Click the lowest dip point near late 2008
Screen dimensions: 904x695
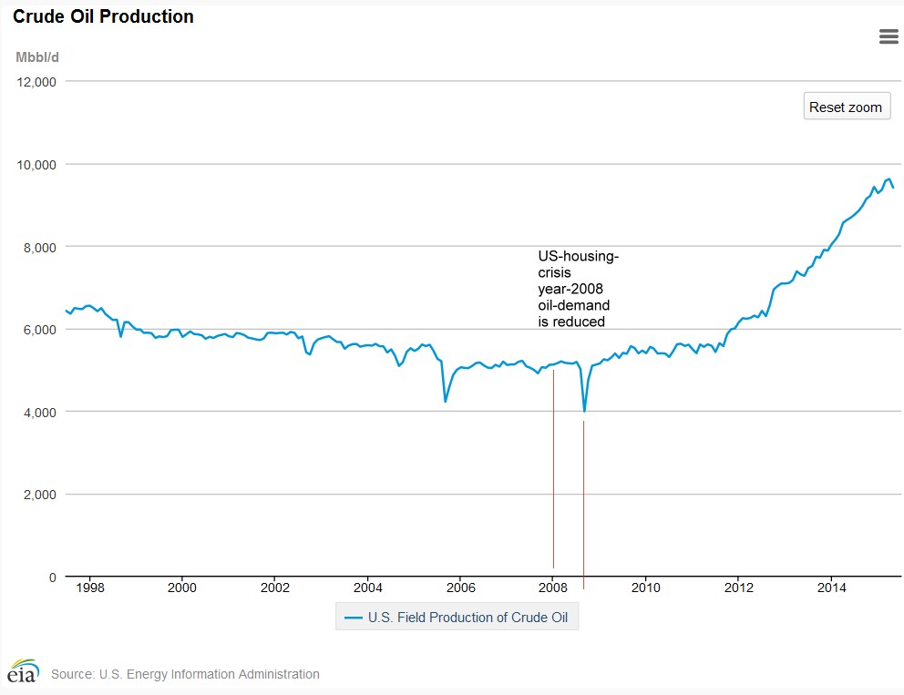tap(583, 412)
